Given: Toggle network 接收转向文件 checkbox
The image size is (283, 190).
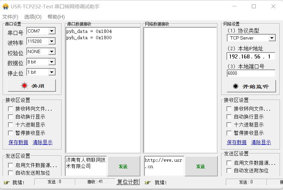Looking at the screenshot, I should tap(229, 109).
